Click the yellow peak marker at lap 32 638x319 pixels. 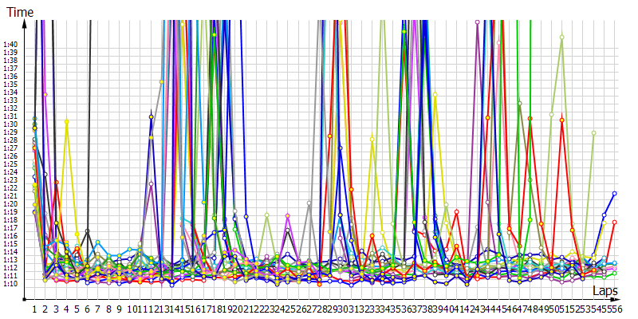(372, 139)
